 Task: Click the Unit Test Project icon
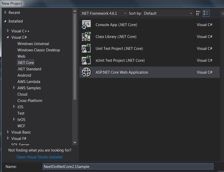[86, 49]
